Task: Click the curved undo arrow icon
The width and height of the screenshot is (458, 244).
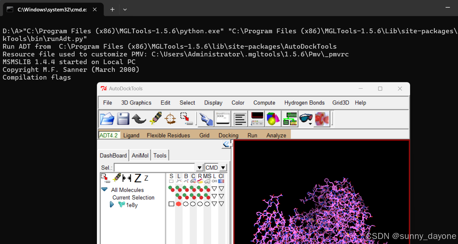Action: tap(139, 119)
